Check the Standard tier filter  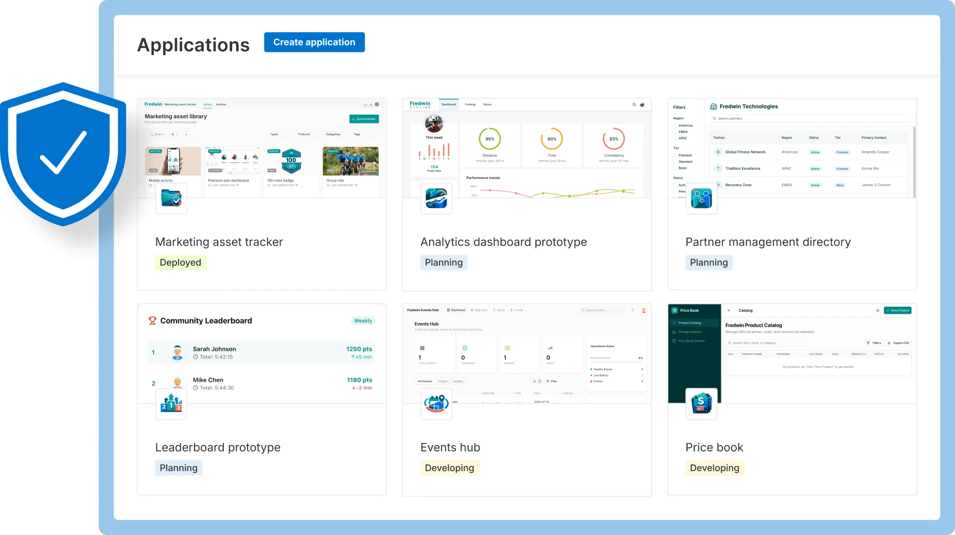[675, 162]
